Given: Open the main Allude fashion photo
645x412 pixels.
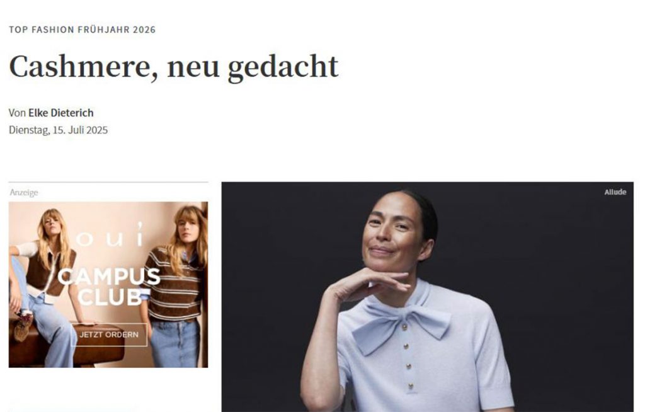Looking at the screenshot, I should click(428, 297).
